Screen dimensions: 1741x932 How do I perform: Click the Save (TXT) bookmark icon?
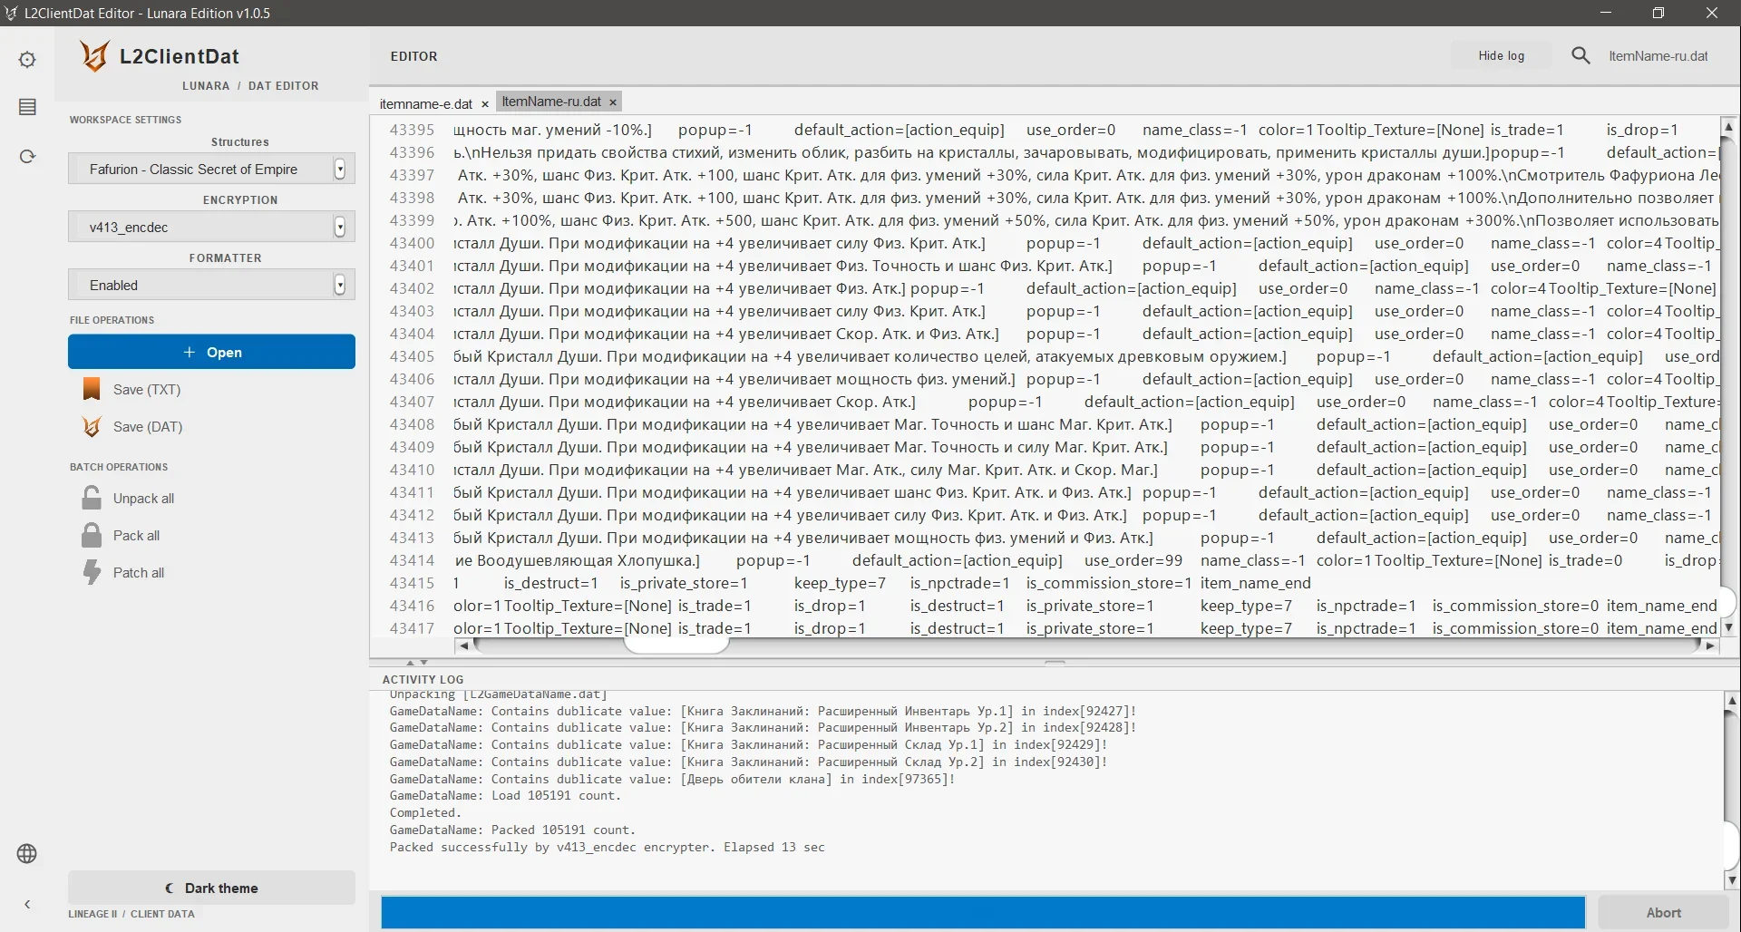(92, 389)
